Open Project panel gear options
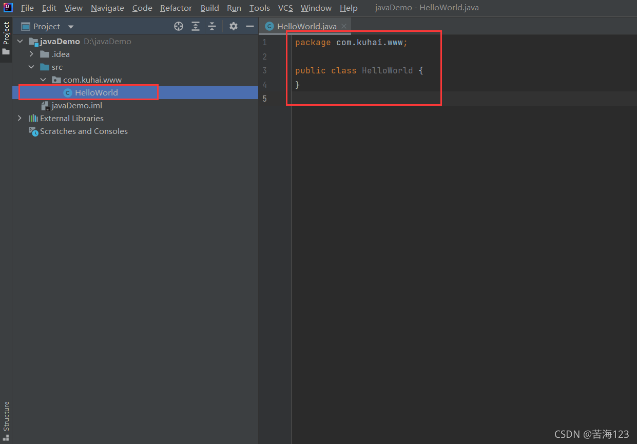637x444 pixels. click(x=234, y=26)
